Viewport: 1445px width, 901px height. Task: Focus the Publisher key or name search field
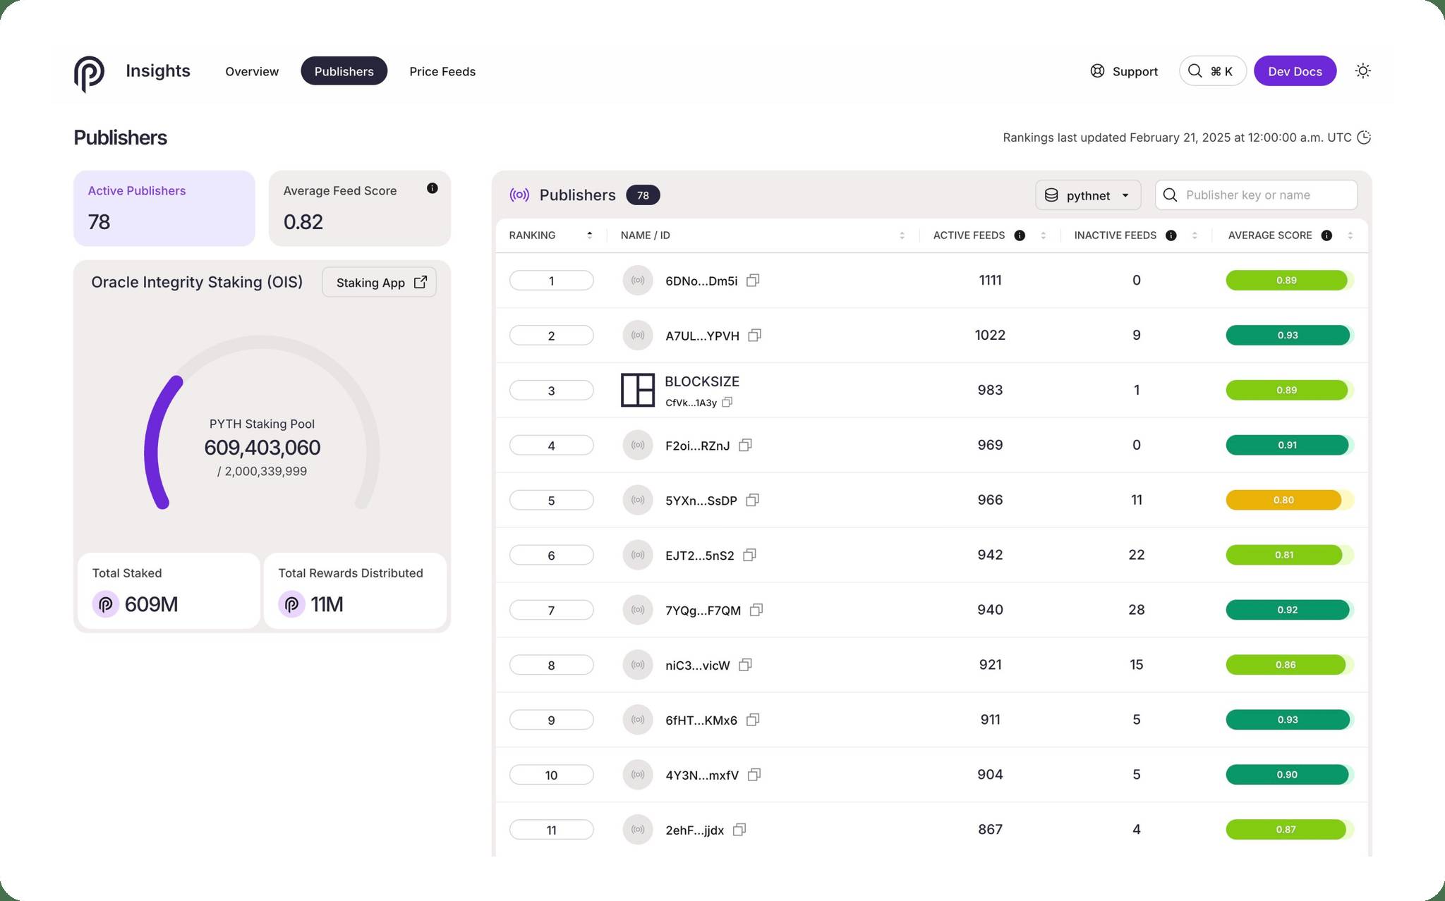1256,195
